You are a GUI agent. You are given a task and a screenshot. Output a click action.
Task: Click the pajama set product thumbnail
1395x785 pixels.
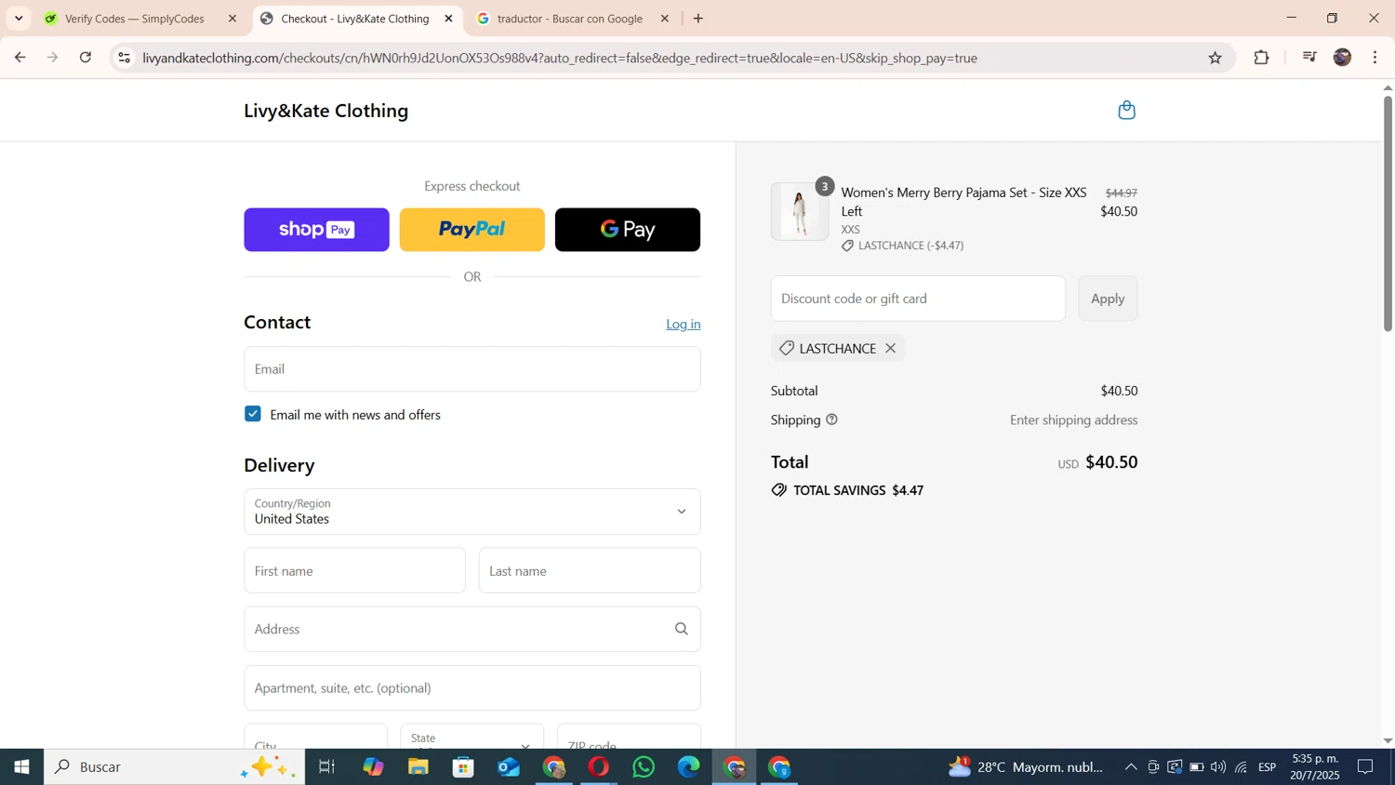click(800, 212)
